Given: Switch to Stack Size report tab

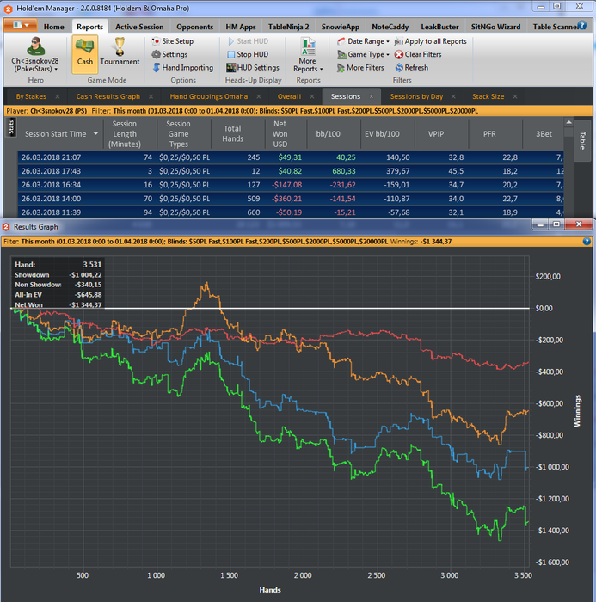Looking at the screenshot, I should (x=488, y=96).
